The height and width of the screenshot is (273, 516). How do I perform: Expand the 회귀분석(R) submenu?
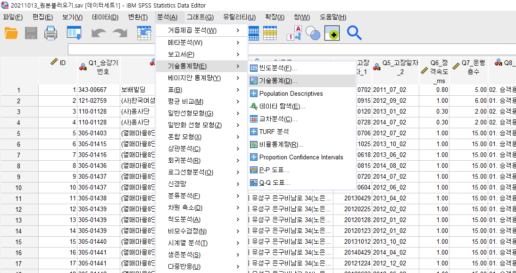[201, 160]
